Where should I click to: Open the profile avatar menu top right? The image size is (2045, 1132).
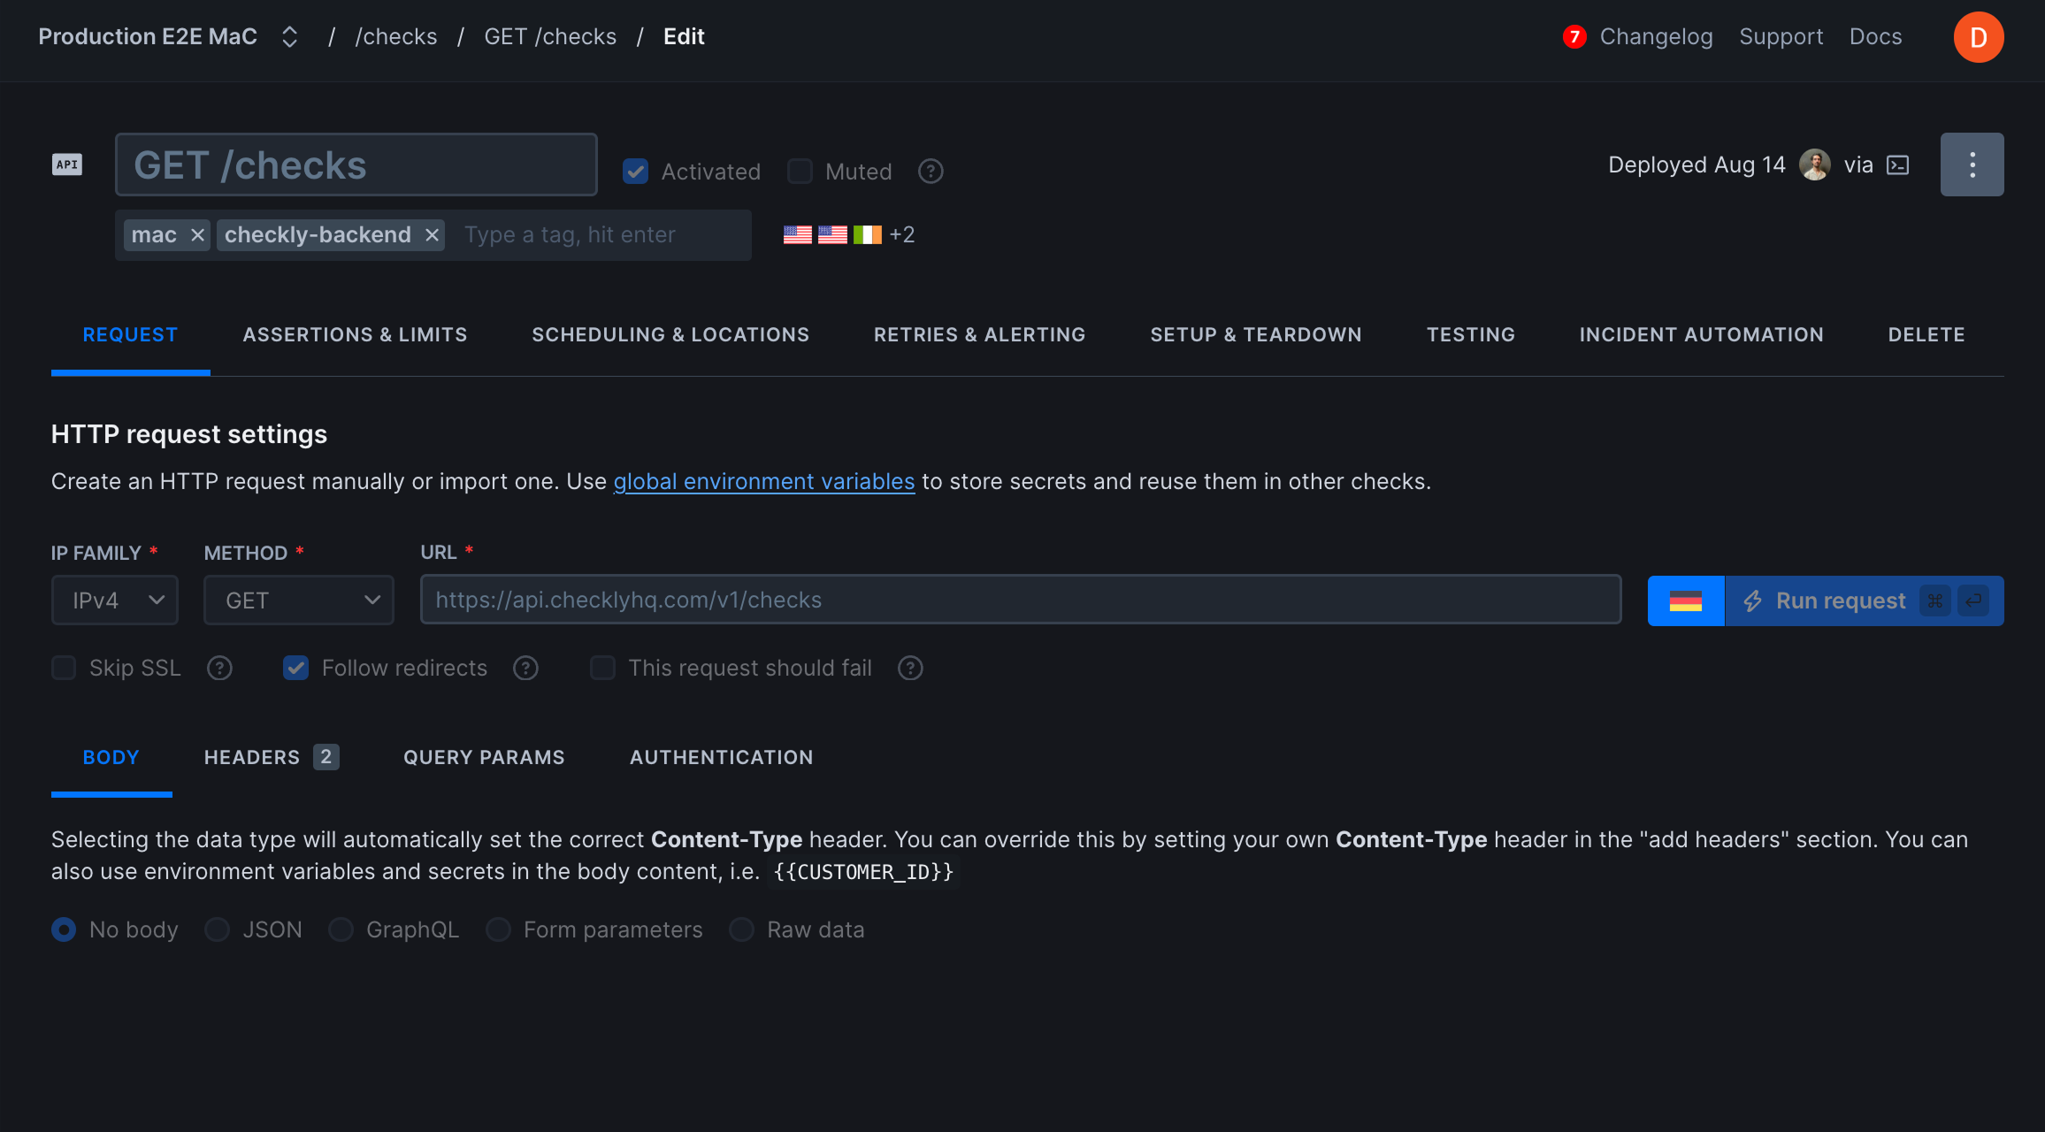point(1979,36)
